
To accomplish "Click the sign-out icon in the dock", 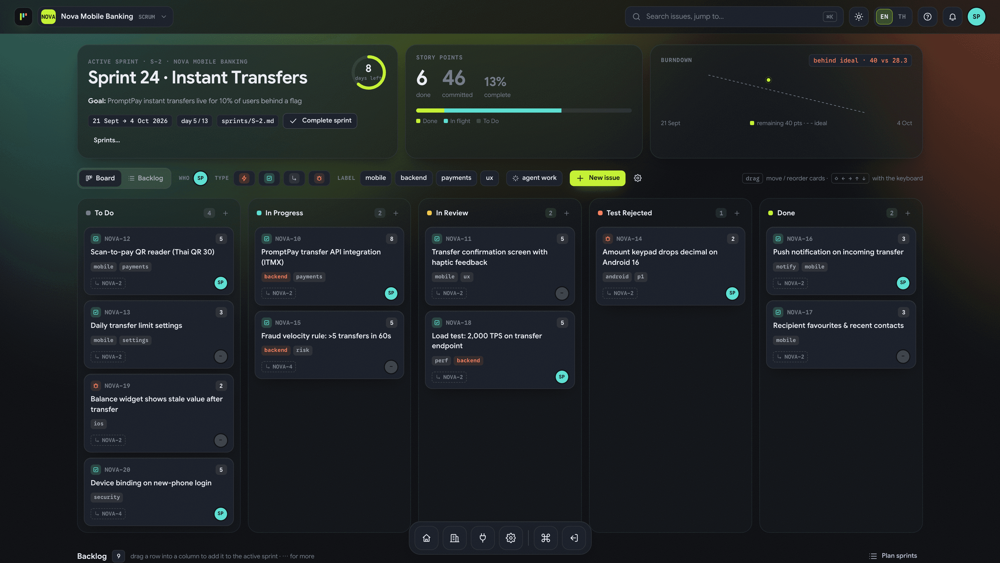I will tap(574, 538).
